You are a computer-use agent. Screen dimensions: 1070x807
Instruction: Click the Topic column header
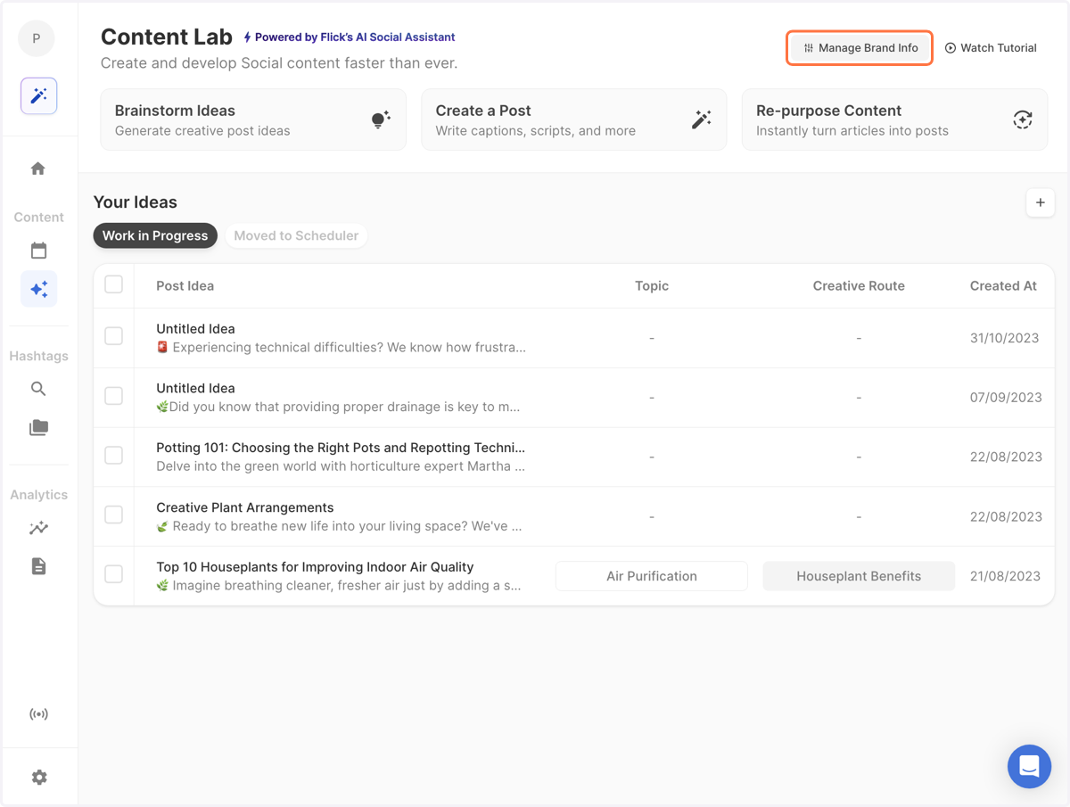coord(652,286)
